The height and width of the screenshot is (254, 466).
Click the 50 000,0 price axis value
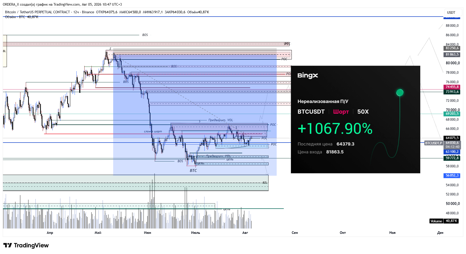452,204
